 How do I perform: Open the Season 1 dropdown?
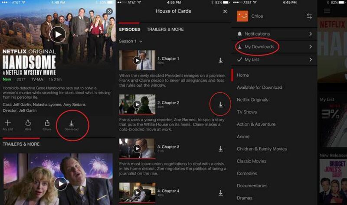[131, 41]
